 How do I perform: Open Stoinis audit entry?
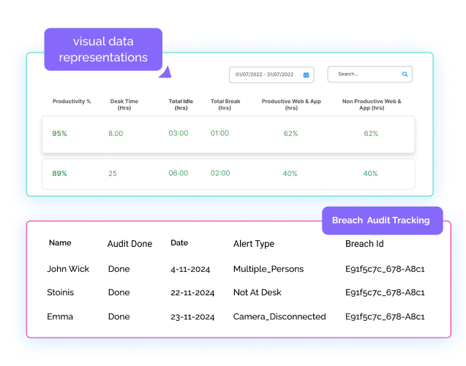click(x=62, y=293)
